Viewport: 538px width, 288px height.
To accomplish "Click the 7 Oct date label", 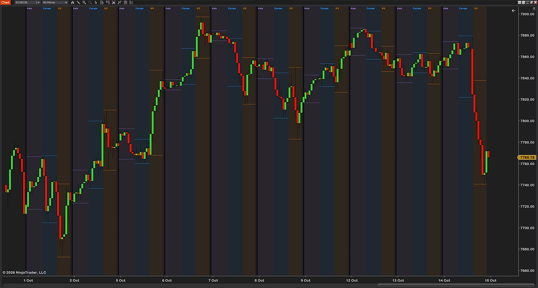I will click(x=213, y=280).
